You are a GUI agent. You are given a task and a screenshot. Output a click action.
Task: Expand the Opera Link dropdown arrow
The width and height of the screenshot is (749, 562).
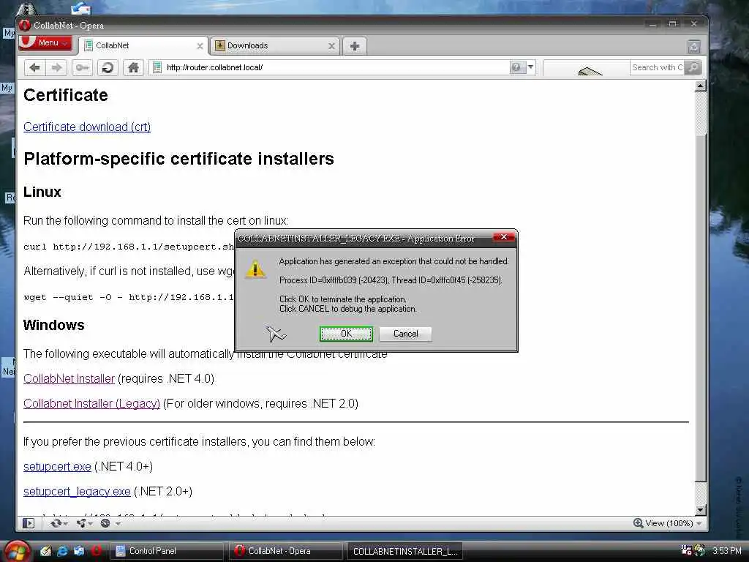pos(66,524)
